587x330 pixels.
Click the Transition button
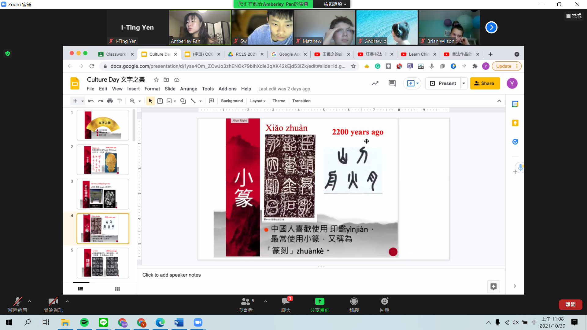301,101
